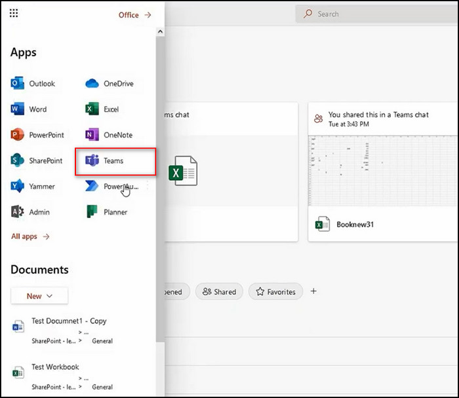Click the 'Tue at 3:43 PM' timestamp

(x=349, y=124)
